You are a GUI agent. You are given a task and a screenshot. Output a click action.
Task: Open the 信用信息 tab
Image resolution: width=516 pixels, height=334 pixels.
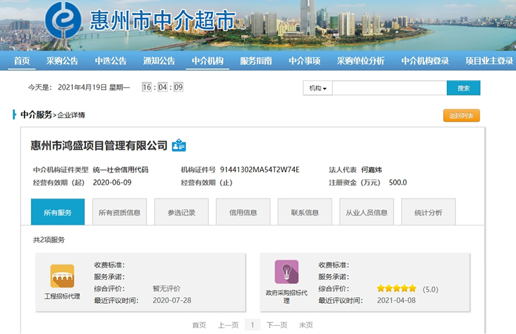point(243,212)
